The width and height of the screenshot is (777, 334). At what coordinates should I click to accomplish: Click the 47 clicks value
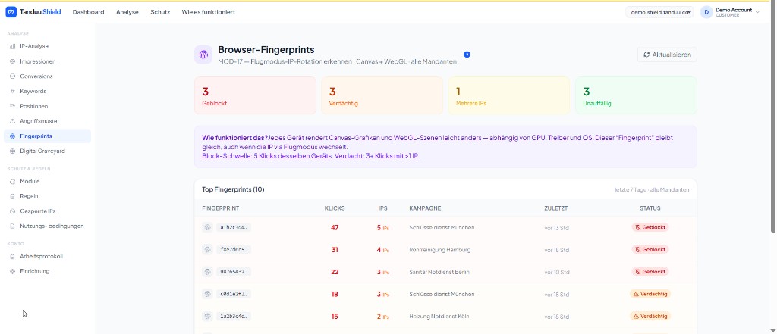pos(335,228)
